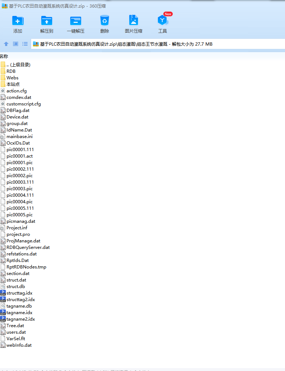Select IdName.Dat file
The width and height of the screenshot is (285, 371).
[19, 130]
